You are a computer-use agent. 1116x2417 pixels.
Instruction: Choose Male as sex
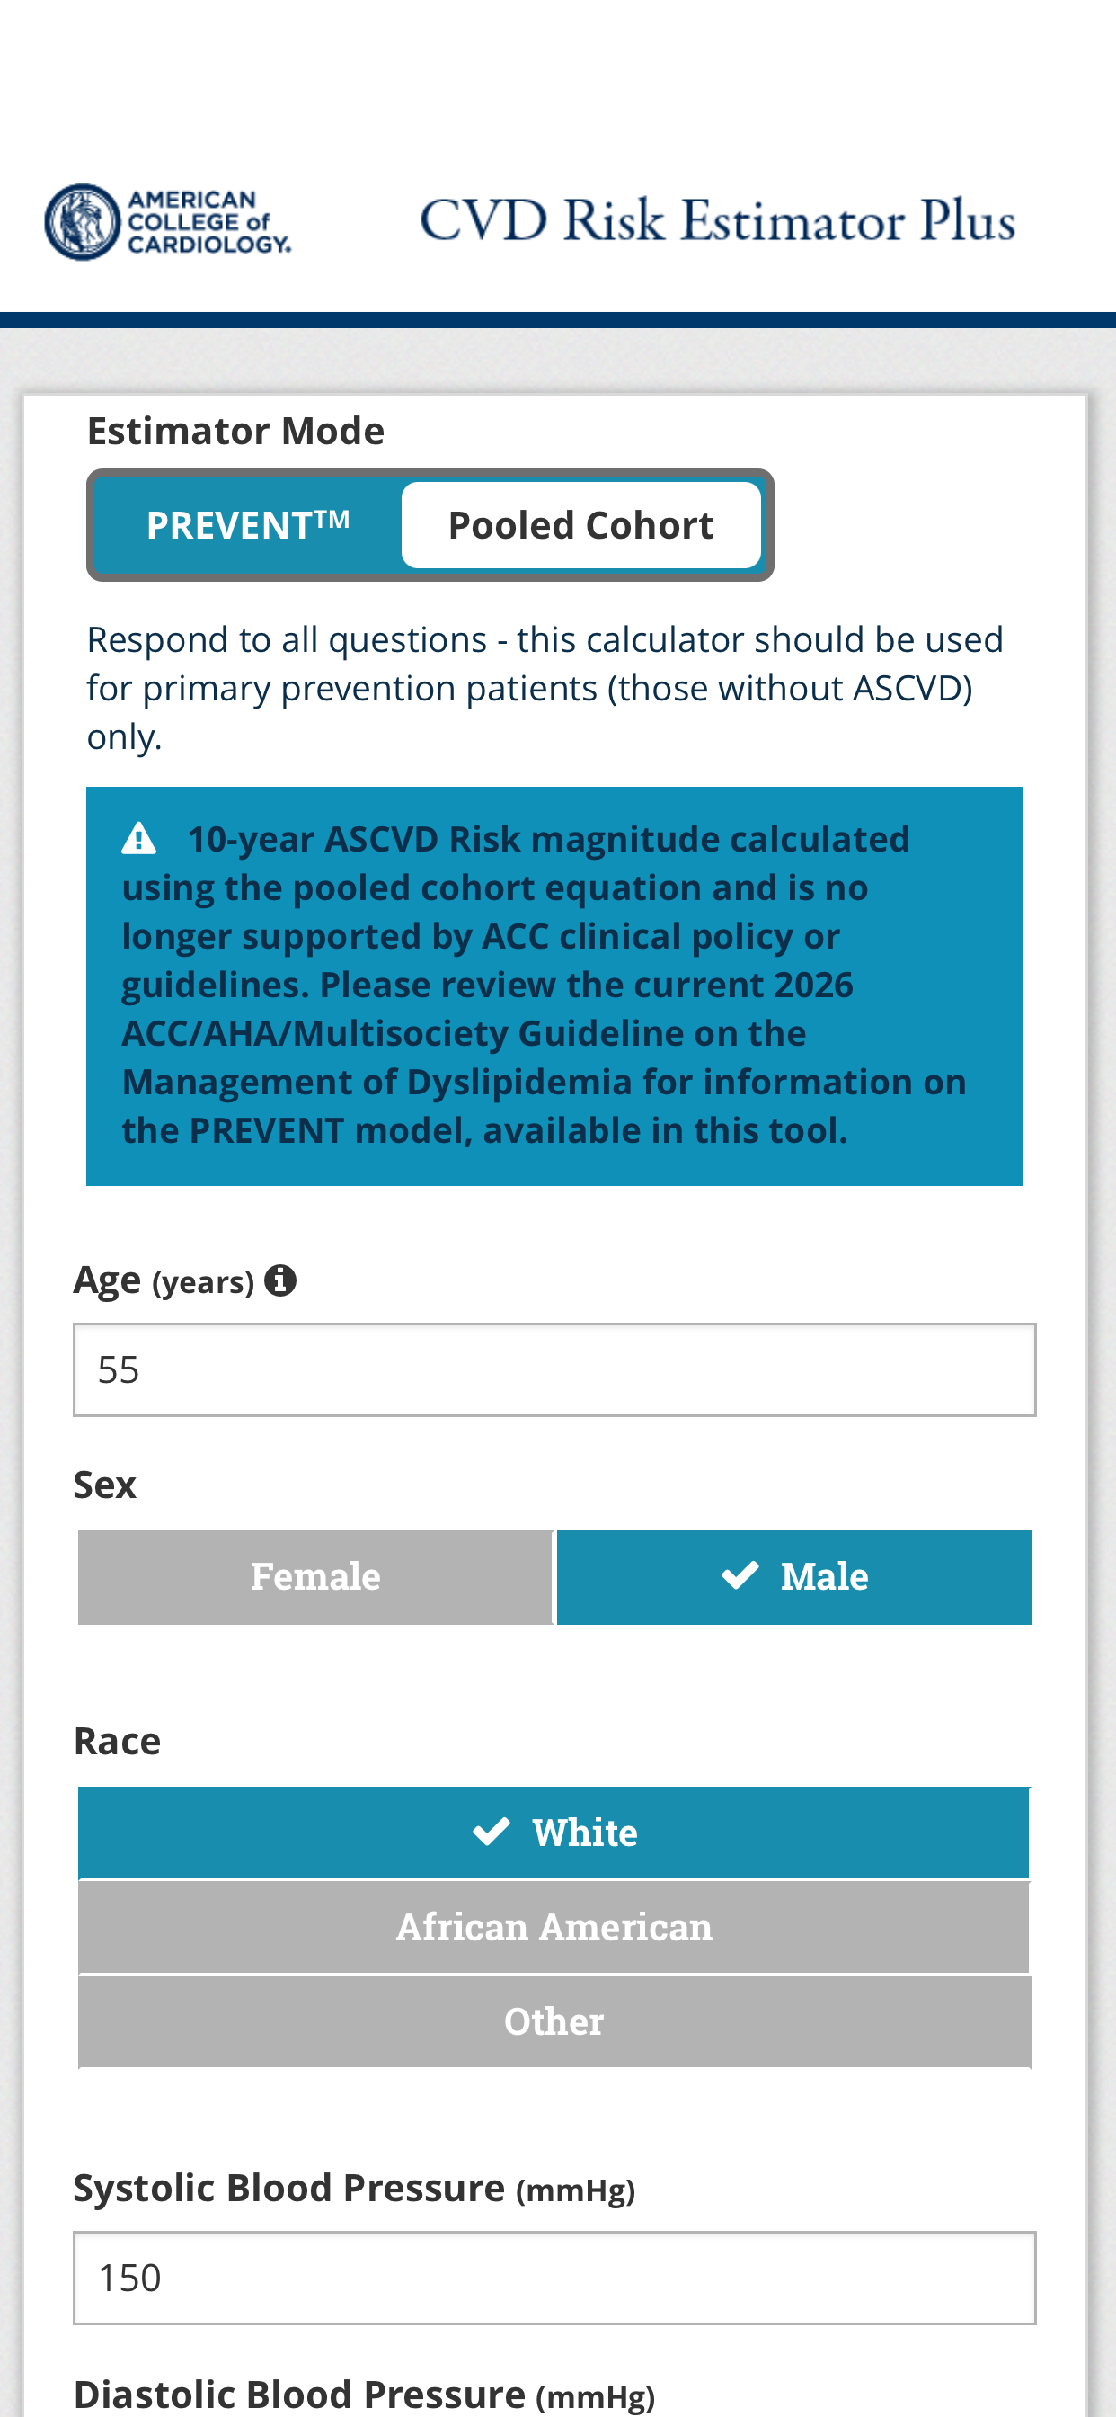pos(794,1576)
